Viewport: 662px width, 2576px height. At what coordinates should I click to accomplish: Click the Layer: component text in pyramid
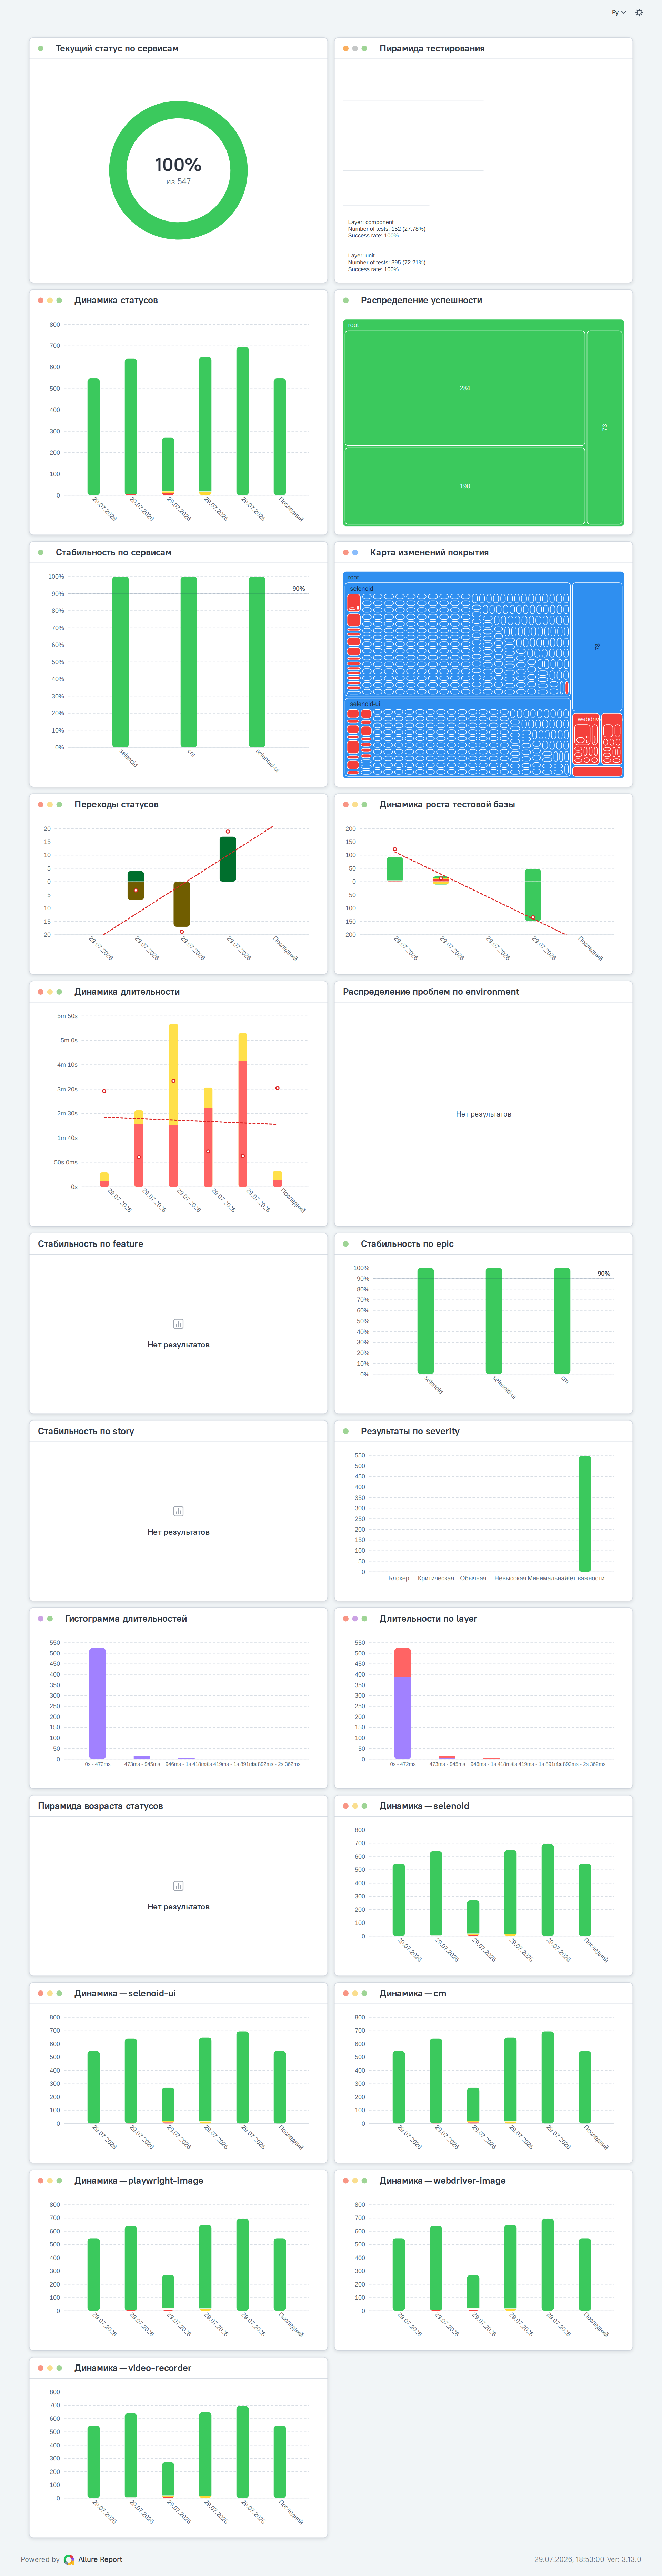[371, 222]
